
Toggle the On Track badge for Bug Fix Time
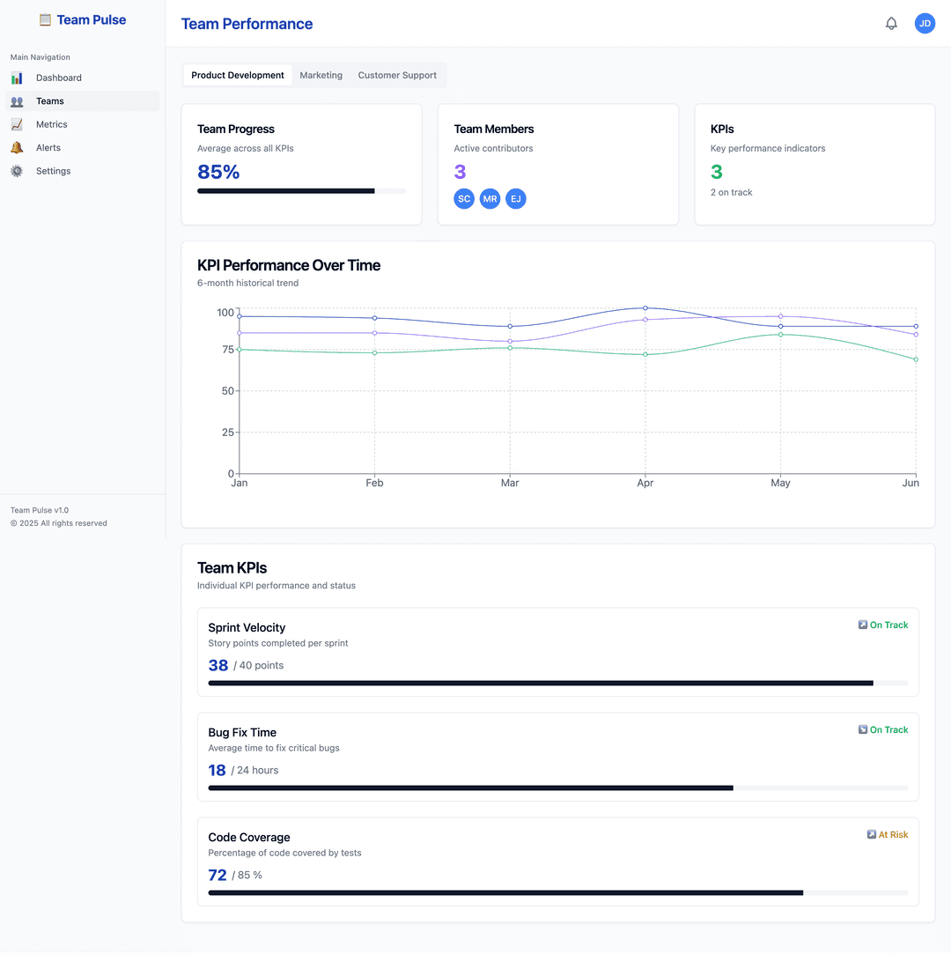(883, 729)
